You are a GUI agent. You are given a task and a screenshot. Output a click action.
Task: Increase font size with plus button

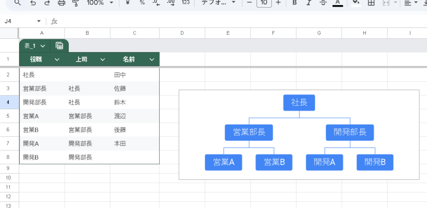click(x=278, y=3)
